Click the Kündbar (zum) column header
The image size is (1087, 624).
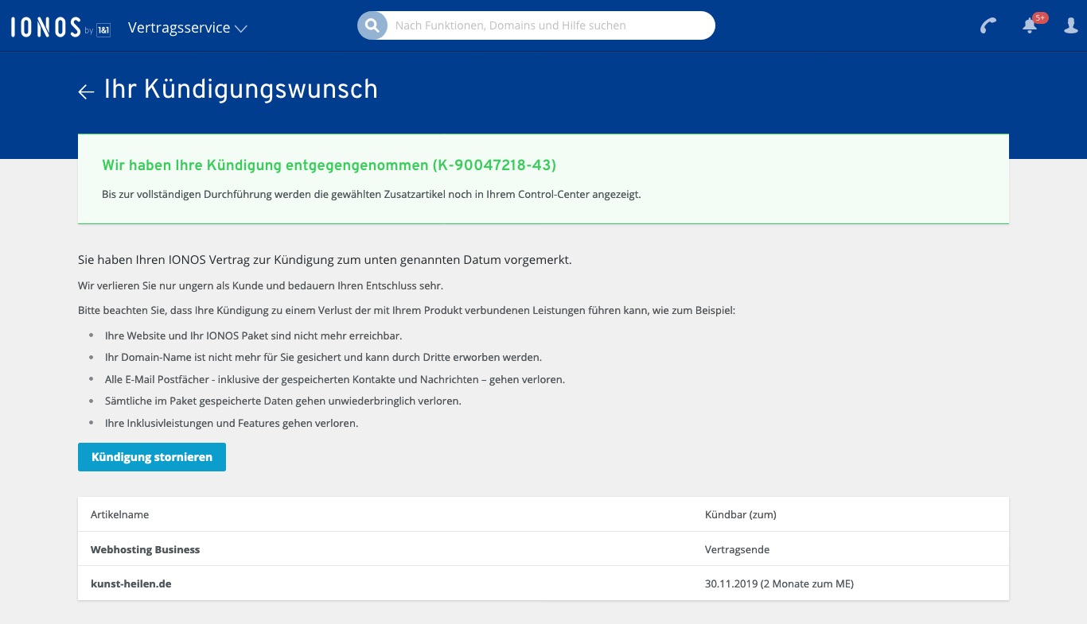click(740, 514)
